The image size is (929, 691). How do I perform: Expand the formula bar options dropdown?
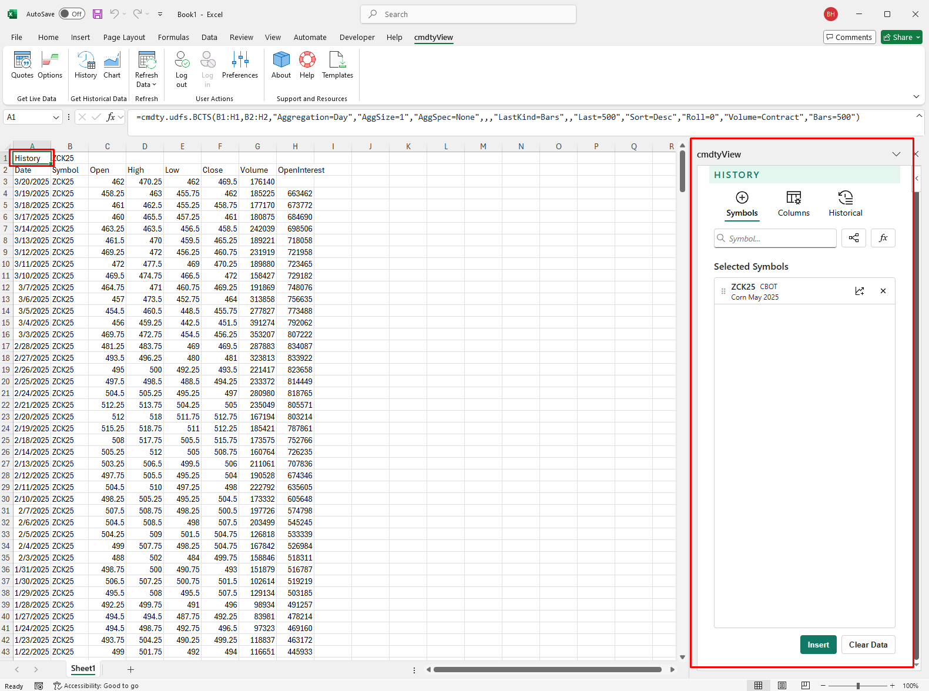(x=121, y=117)
